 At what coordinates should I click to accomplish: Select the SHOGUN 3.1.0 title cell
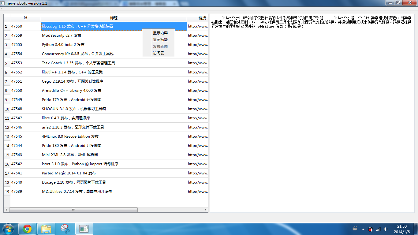(114, 109)
